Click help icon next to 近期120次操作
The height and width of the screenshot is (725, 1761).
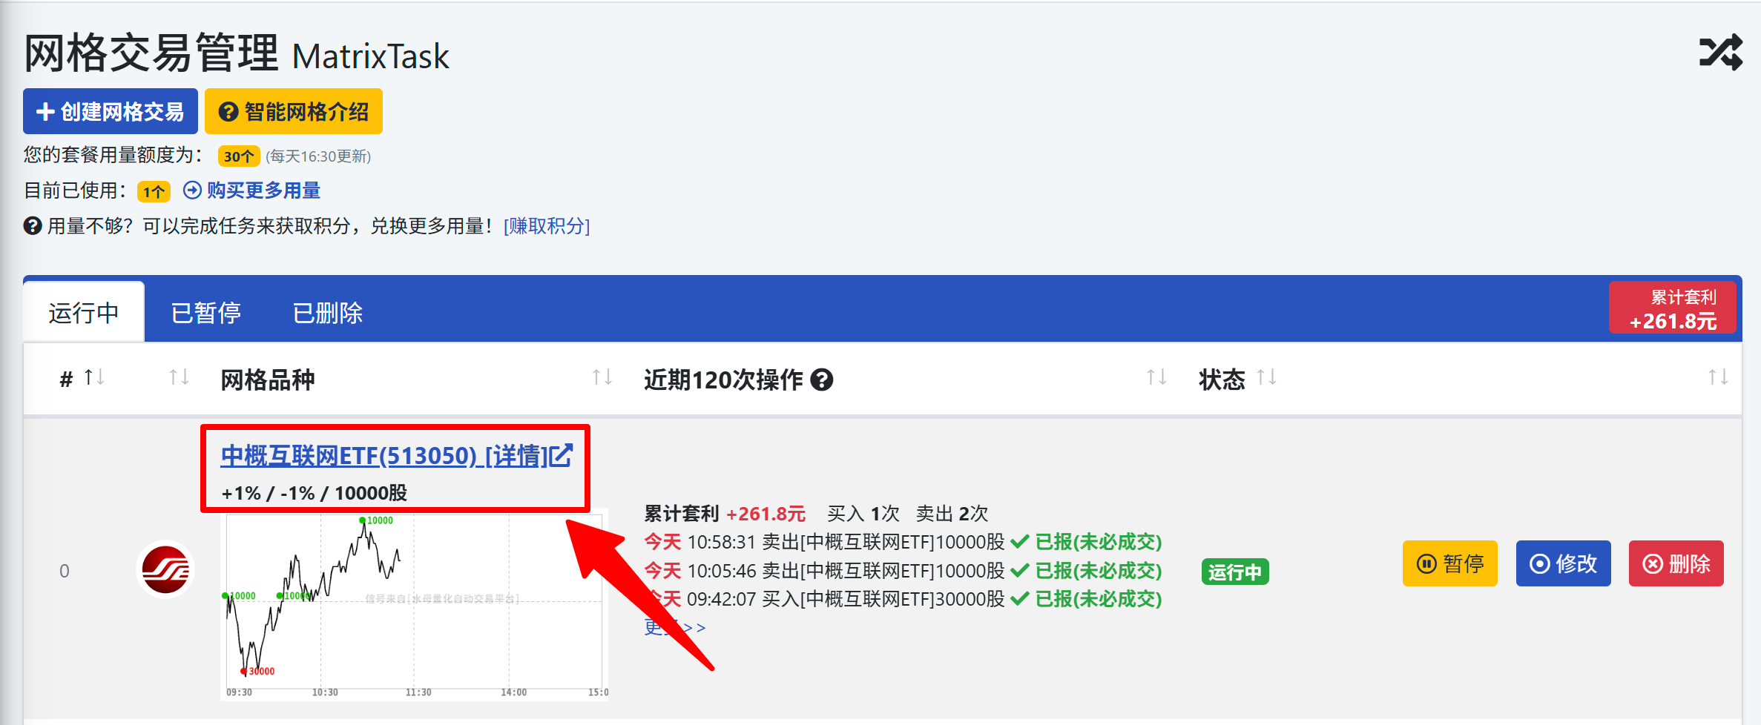pos(822,380)
